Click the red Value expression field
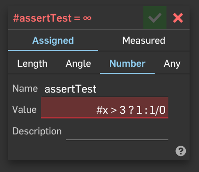The image size is (199, 172). coord(105,108)
